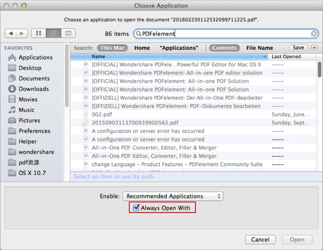Screen dimensions: 323x250
Task: Limit search scope to Home
Action: click(x=142, y=48)
